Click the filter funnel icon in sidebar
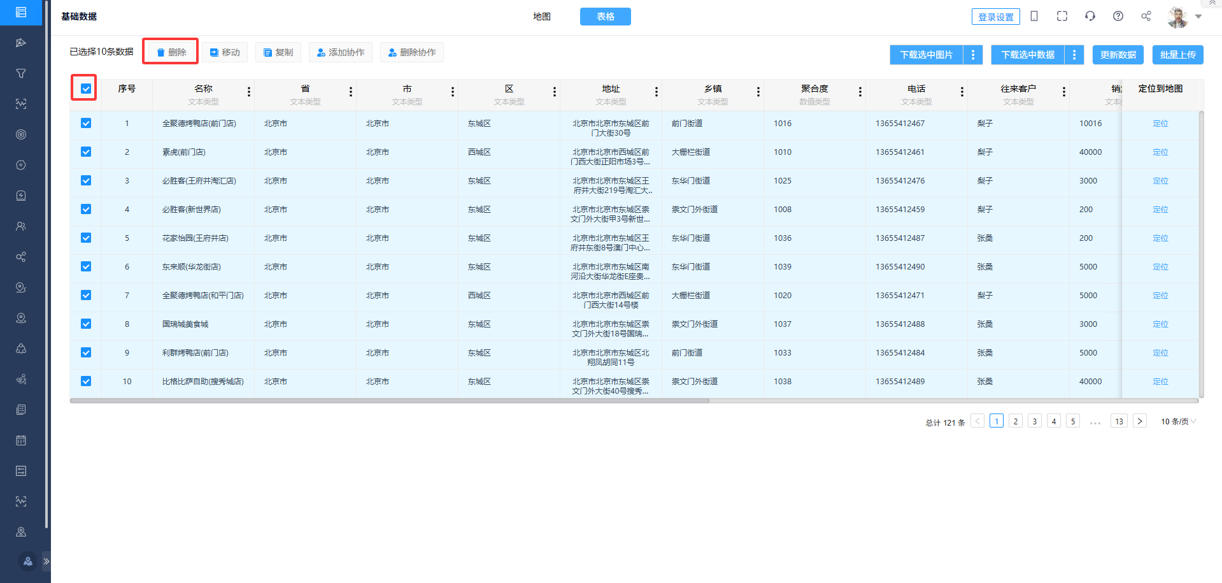Screen dimensions: 1222x583 21,73
